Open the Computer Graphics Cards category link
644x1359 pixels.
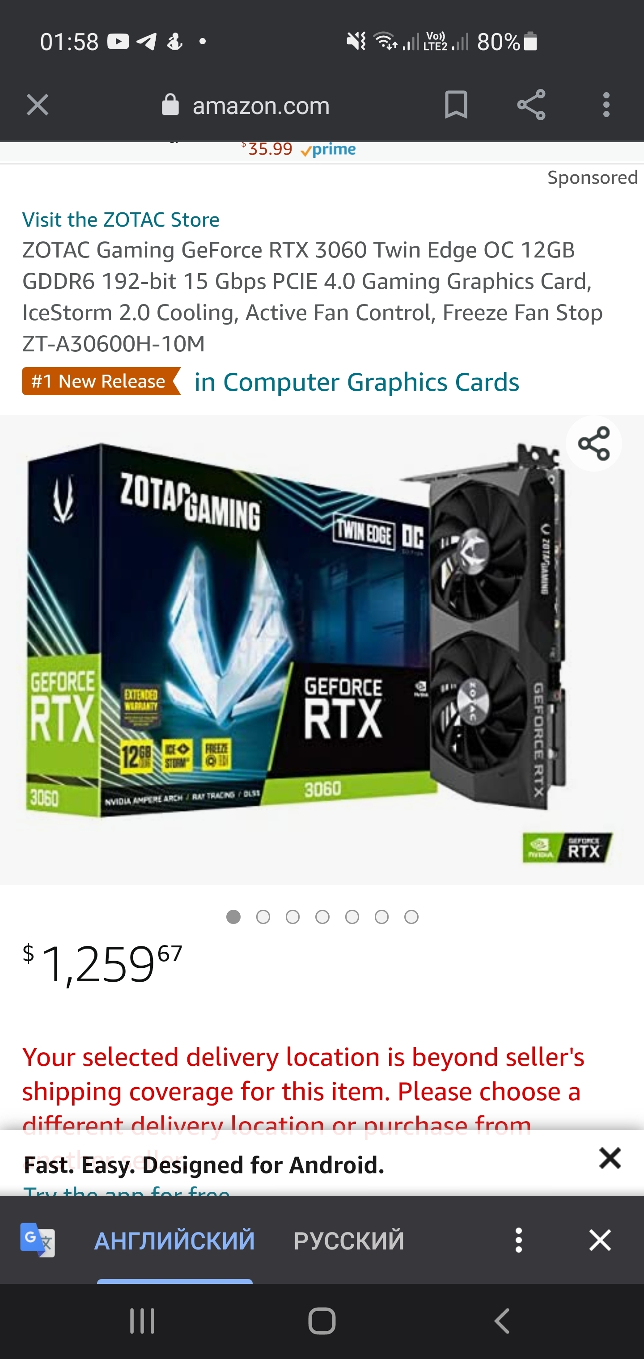point(357,381)
